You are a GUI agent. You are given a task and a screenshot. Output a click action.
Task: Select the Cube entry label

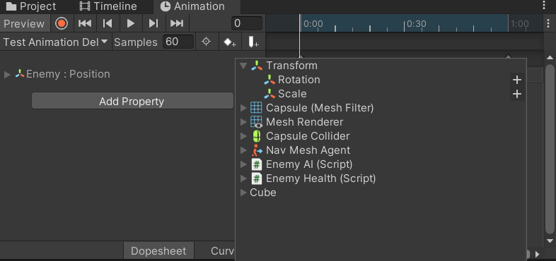pyautogui.click(x=262, y=193)
